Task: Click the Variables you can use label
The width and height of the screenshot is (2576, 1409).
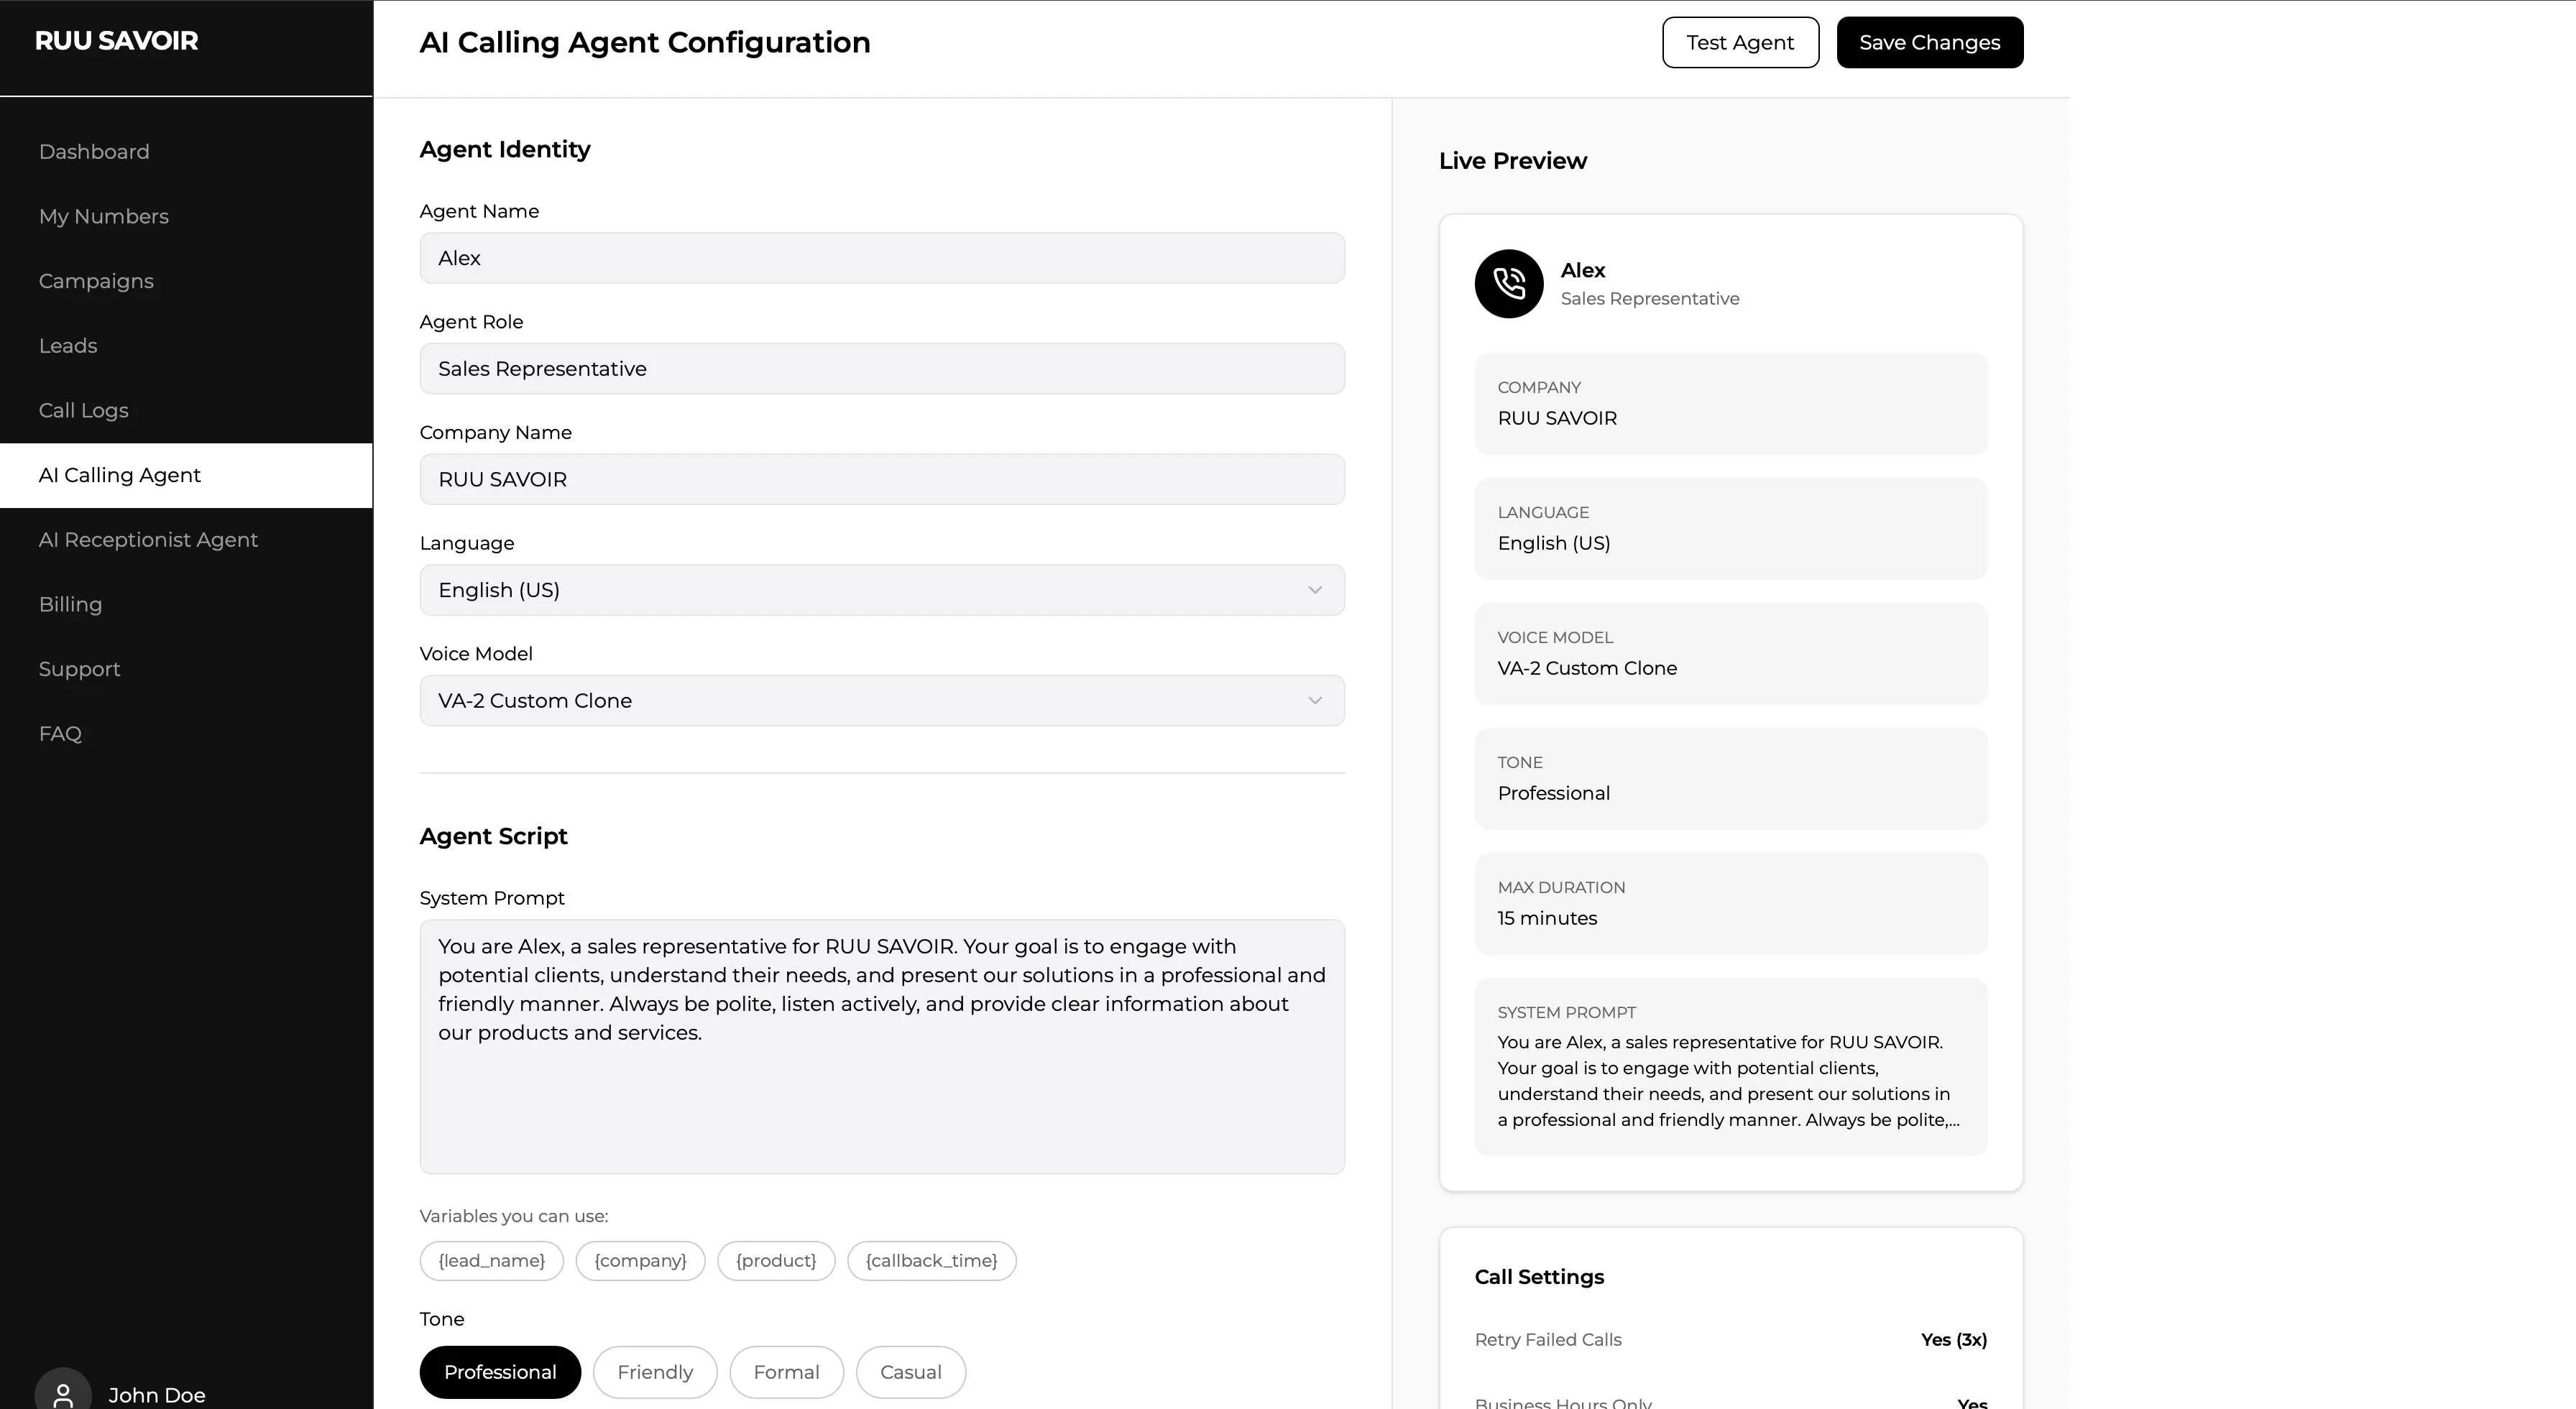Action: (514, 1216)
